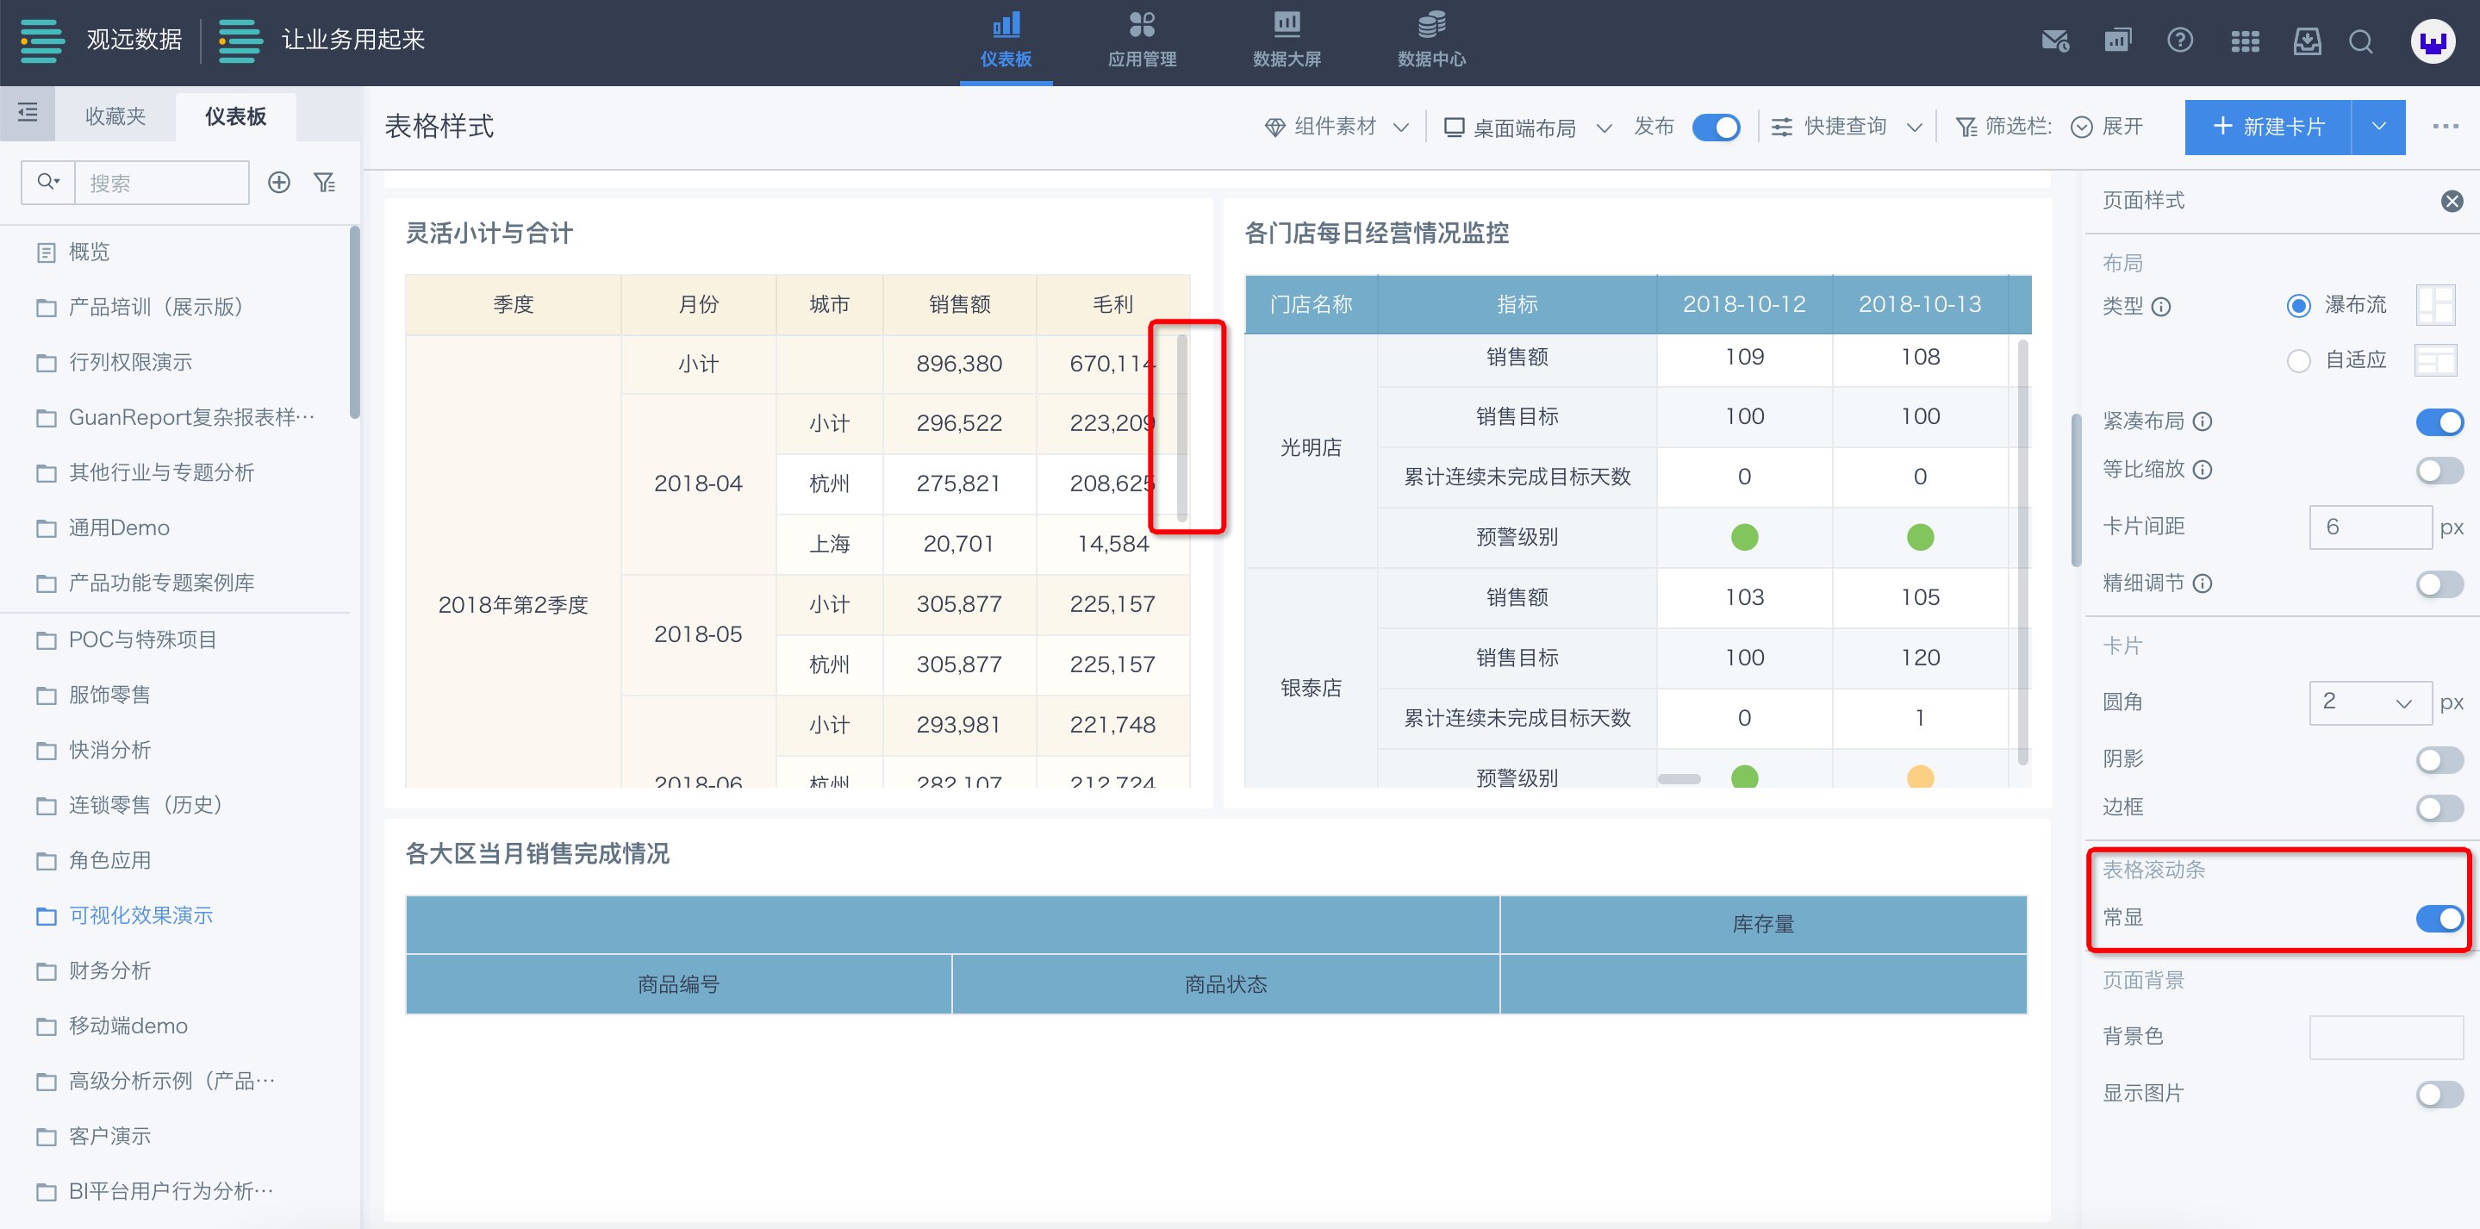Expand the 组件素材 dropdown
Viewport: 2480px width, 1229px height.
1337,128
